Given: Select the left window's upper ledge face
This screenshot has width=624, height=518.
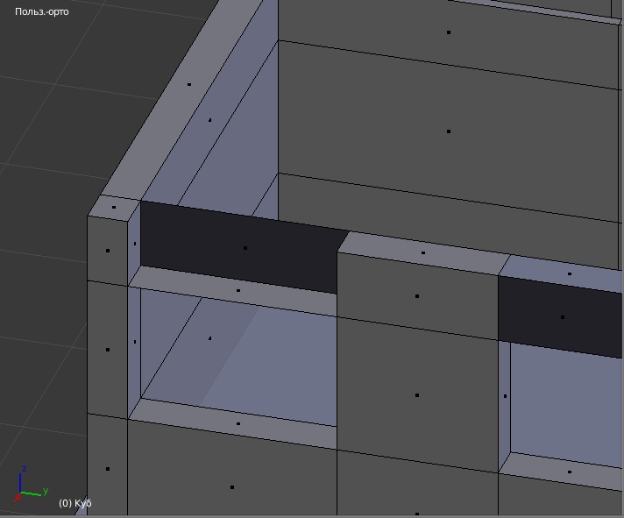Looking at the screenshot, I should coord(238,290).
